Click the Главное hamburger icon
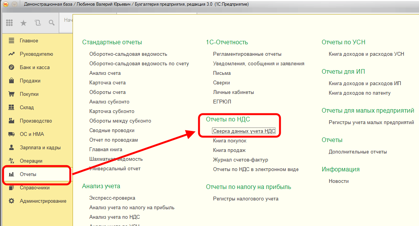 point(11,40)
